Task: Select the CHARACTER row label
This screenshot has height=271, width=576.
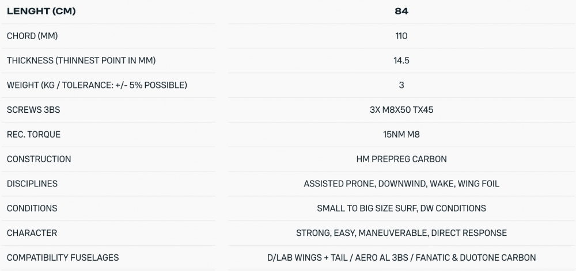Action: (x=32, y=233)
